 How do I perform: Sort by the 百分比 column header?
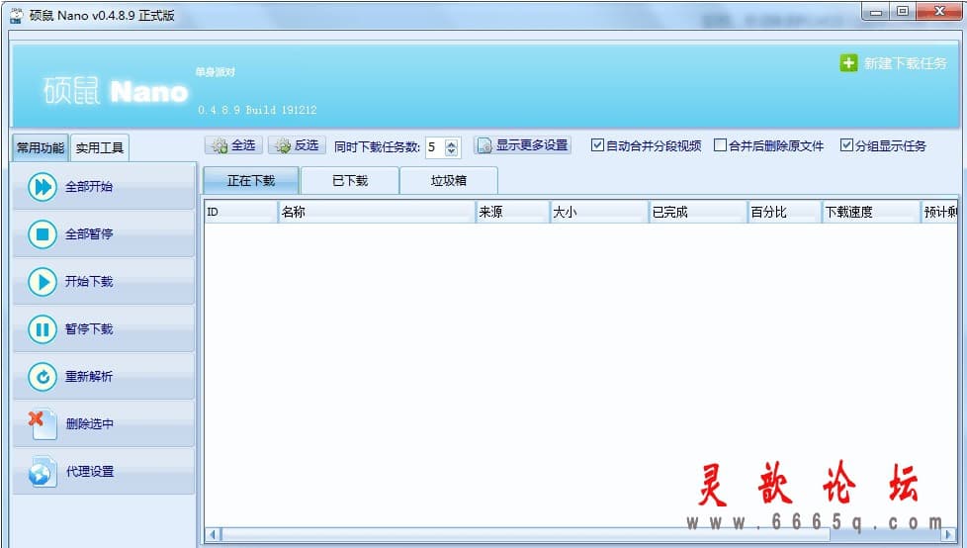(x=784, y=212)
